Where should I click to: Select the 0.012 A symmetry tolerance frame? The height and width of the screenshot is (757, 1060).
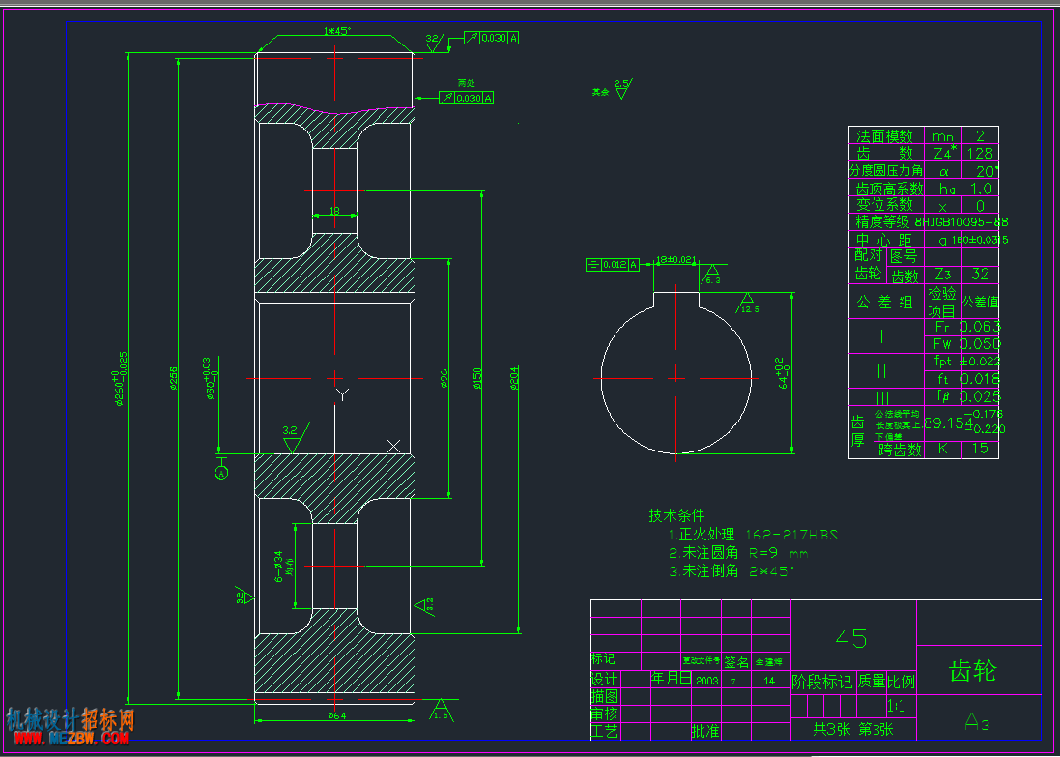[613, 265]
